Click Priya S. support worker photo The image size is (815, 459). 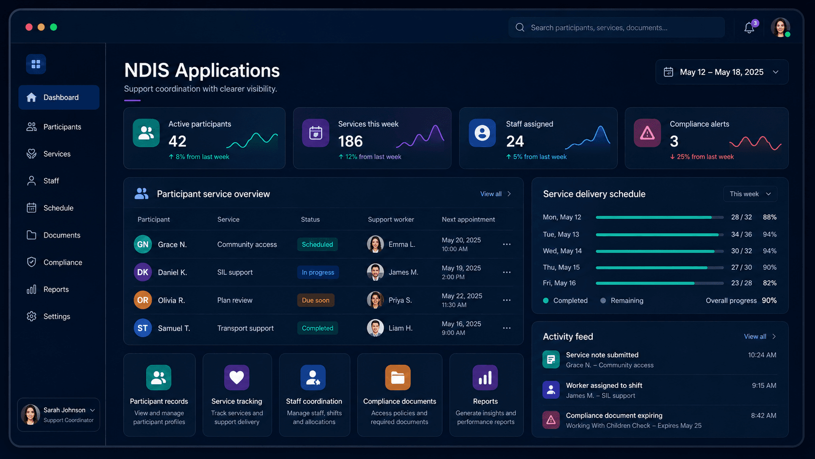pos(375,300)
